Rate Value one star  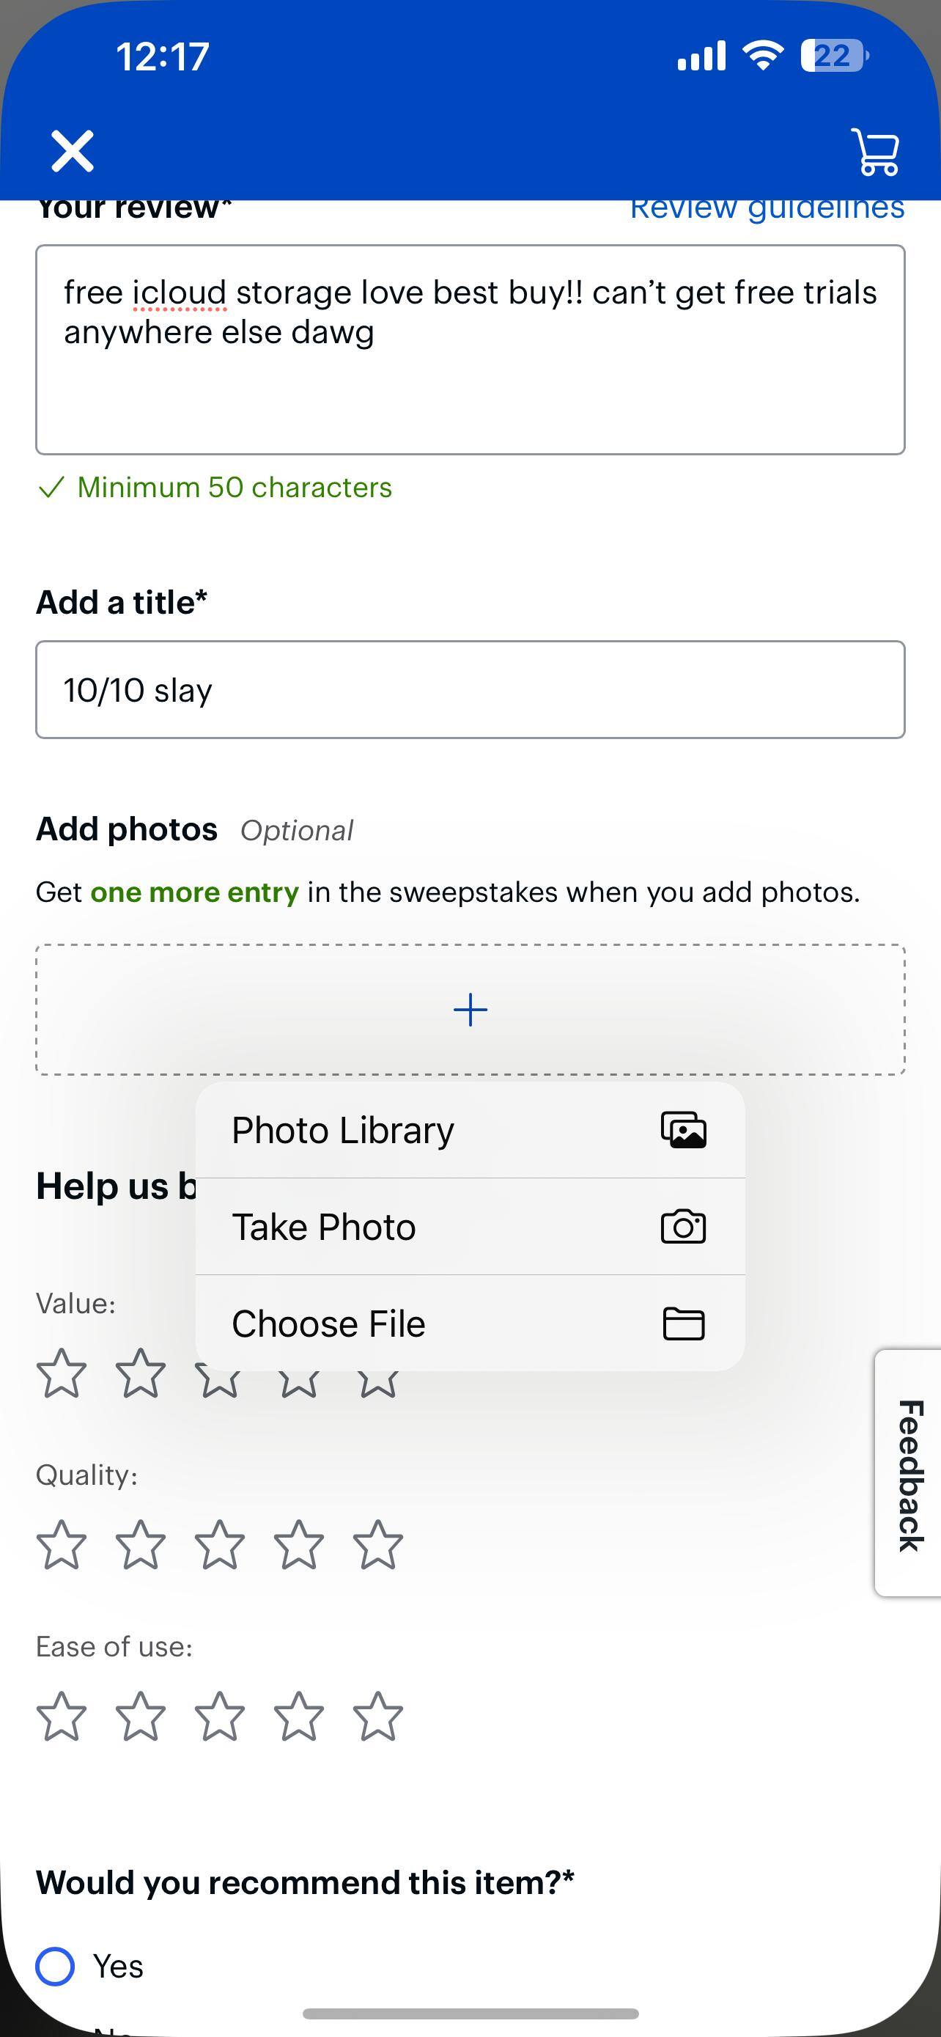62,1373
